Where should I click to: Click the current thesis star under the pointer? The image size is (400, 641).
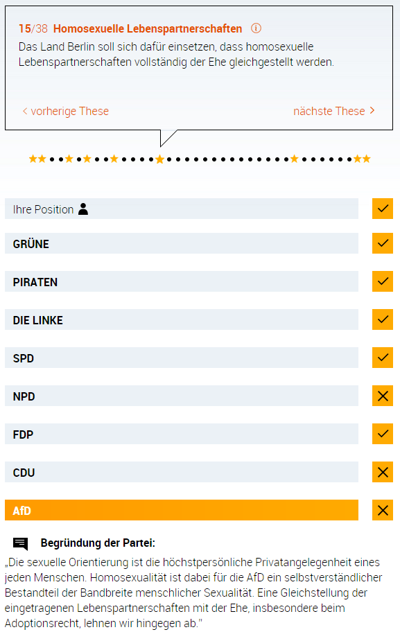pyautogui.click(x=160, y=159)
